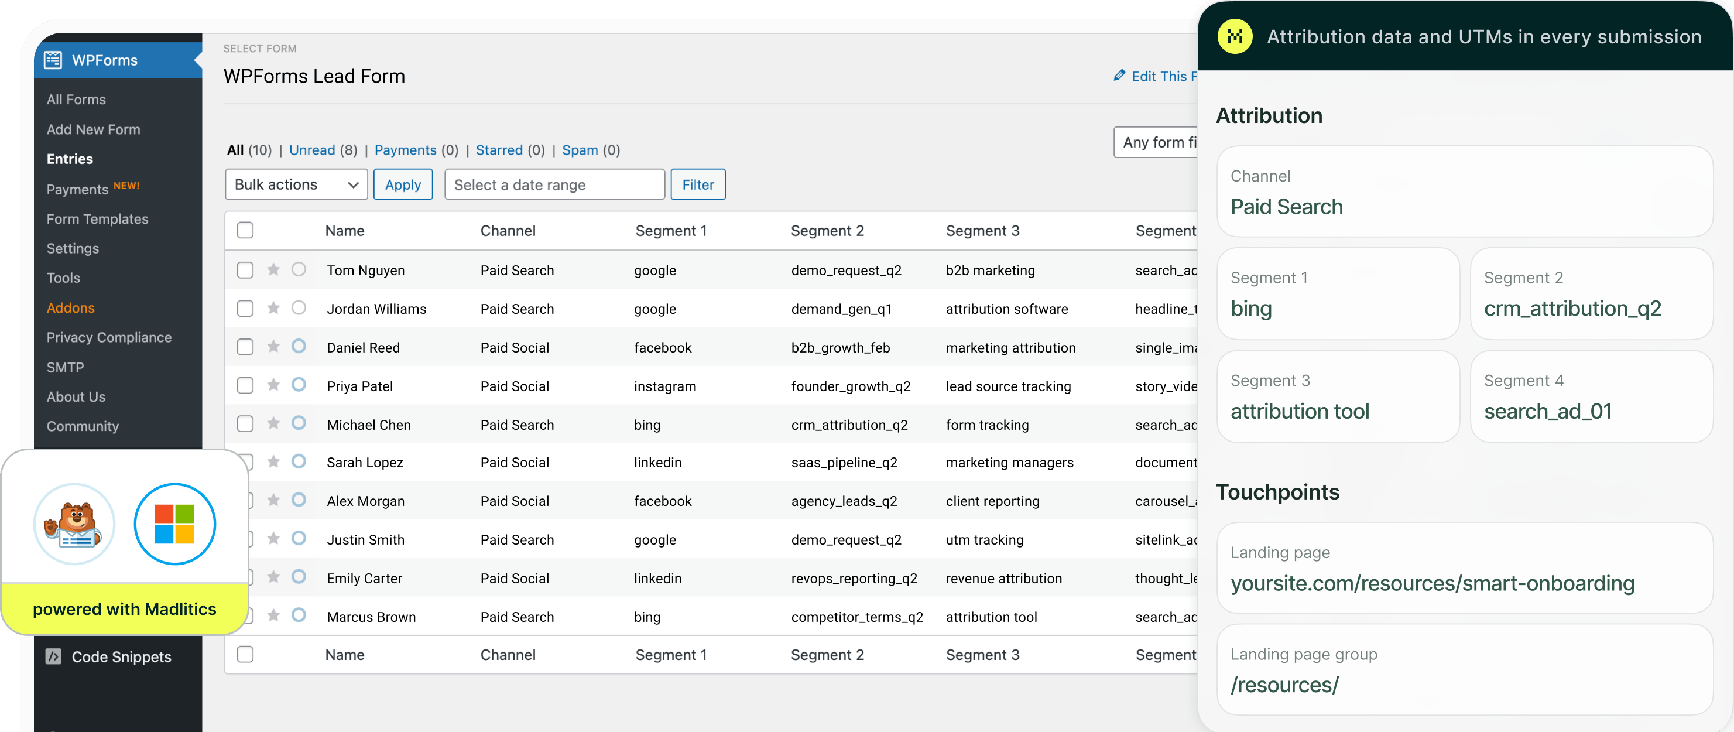Open the WPForms Settings item
The height and width of the screenshot is (732, 1734).
73,248
